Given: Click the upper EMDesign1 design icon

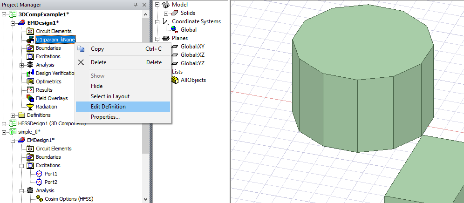Looking at the screenshot, I should tap(22, 23).
